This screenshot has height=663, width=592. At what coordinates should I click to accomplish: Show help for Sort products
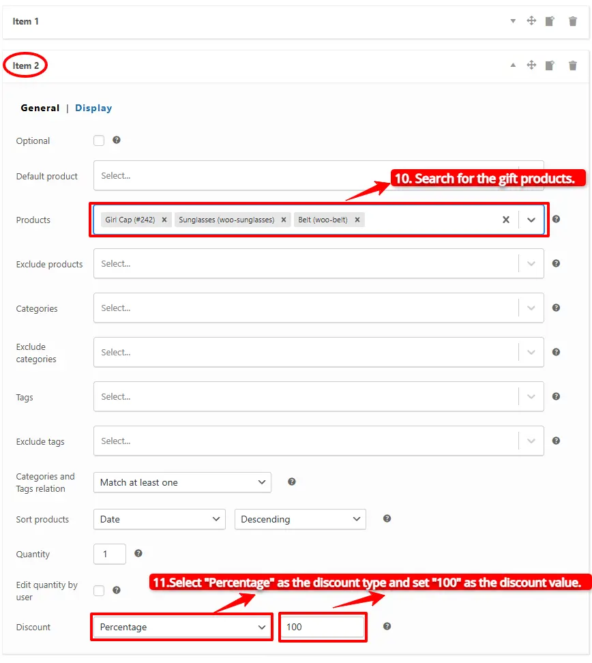(x=387, y=518)
